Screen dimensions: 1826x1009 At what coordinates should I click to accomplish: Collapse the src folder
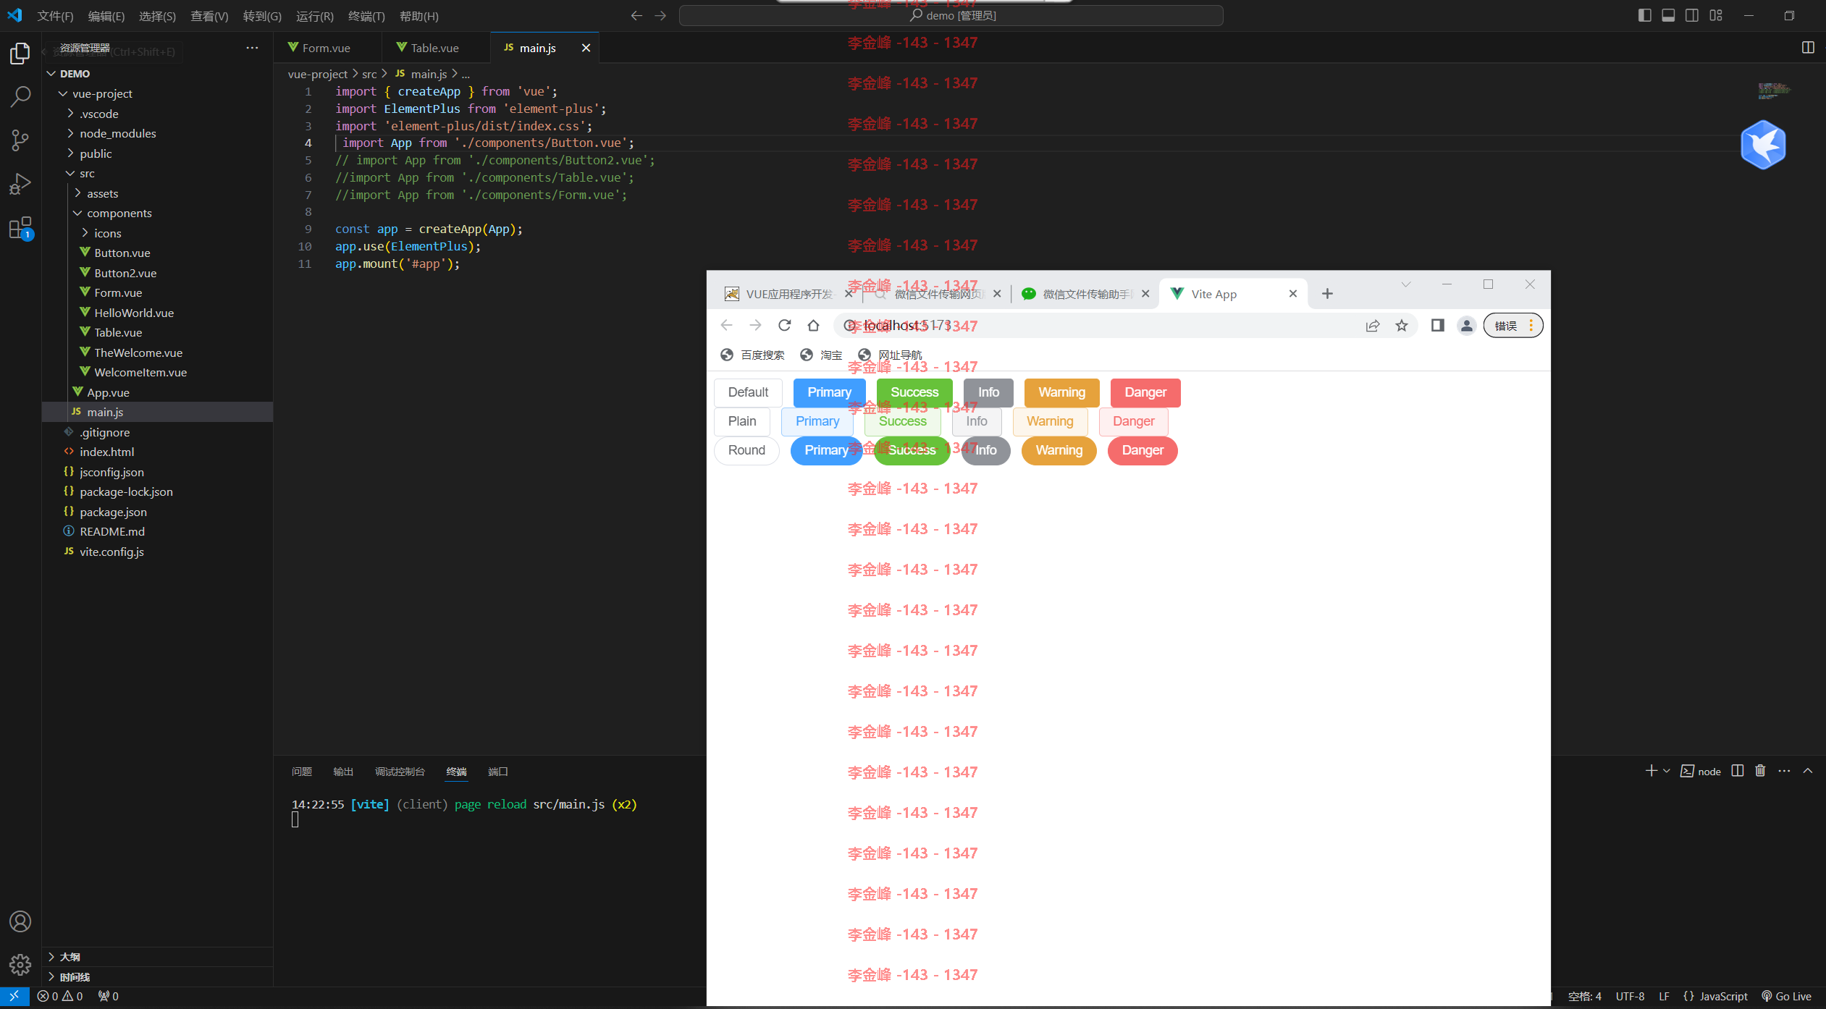click(x=71, y=174)
